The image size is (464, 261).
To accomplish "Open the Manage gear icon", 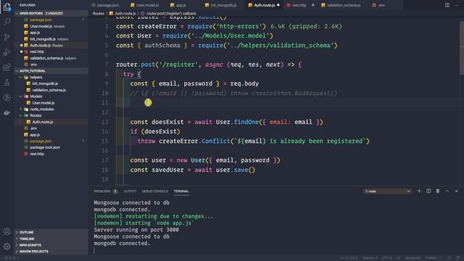I will [x=7, y=246].
